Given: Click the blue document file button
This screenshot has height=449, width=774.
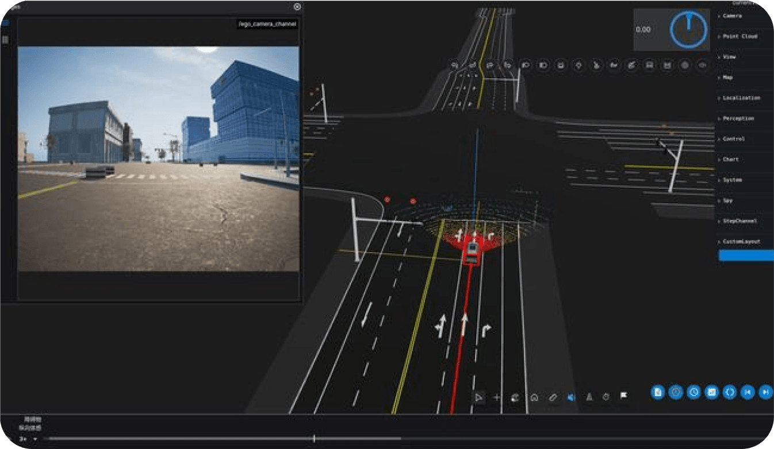Looking at the screenshot, I should click(658, 392).
